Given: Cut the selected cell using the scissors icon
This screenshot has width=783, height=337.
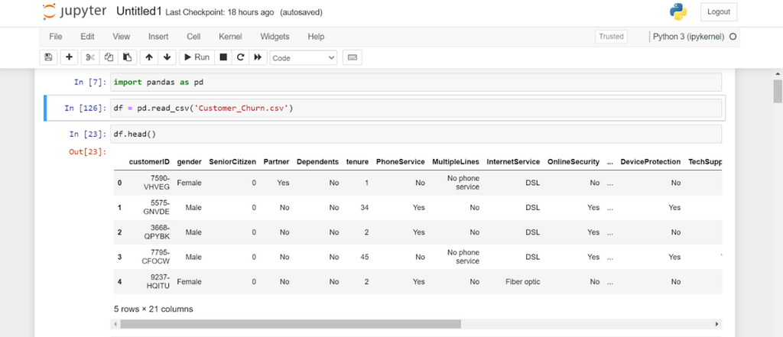Looking at the screenshot, I should coord(90,57).
